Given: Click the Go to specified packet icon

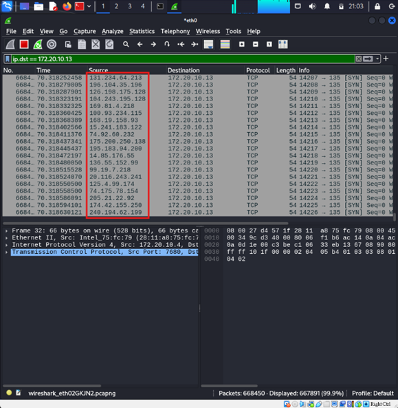Looking at the screenshot, I should tap(167, 45).
